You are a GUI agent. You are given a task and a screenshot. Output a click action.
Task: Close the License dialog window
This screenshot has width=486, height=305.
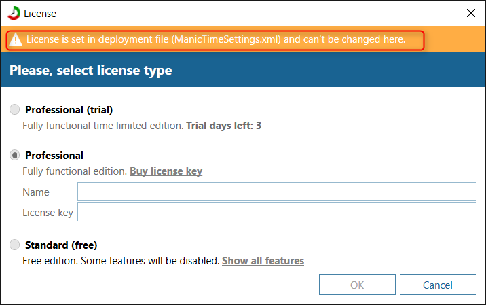[470, 13]
